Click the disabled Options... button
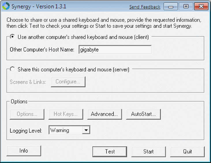Viewport: 211px width, 163px height. (27, 114)
